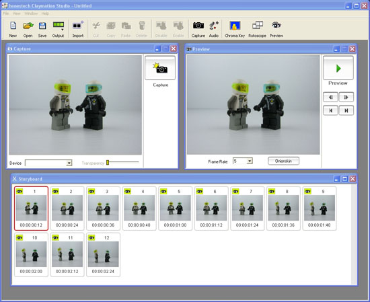Click the Cut scissors icon
The height and width of the screenshot is (302, 370).
click(96, 26)
